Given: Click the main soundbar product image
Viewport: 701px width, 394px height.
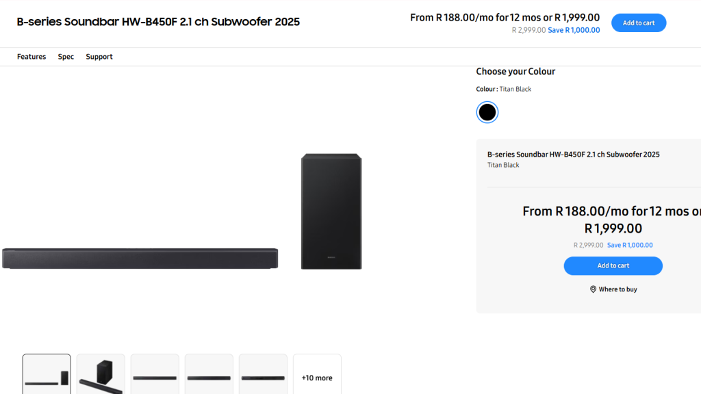Looking at the screenshot, I should (140, 258).
